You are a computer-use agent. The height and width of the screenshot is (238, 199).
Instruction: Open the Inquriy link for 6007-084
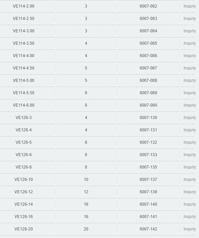point(190,31)
